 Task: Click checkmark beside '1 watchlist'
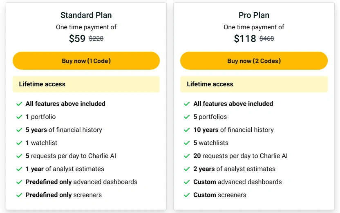coord(19,143)
